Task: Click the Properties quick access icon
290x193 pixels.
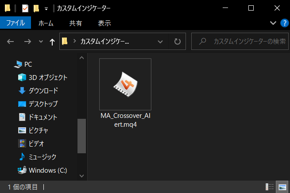Action: coord(25,8)
